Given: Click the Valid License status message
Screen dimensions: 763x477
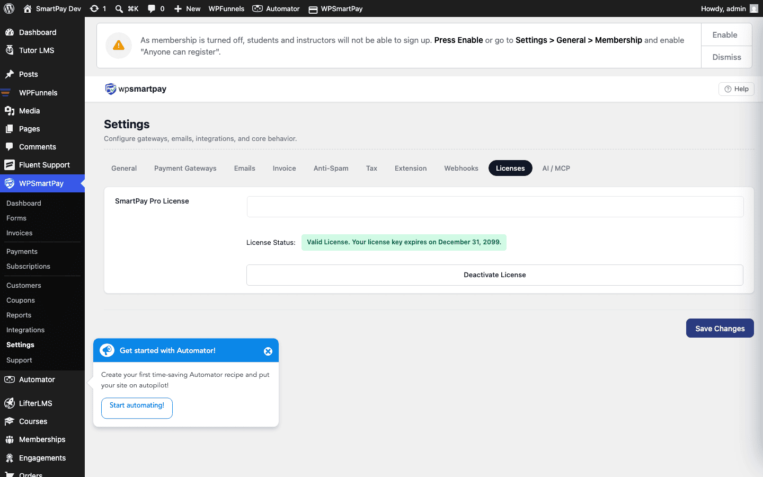Looking at the screenshot, I should click(x=404, y=242).
